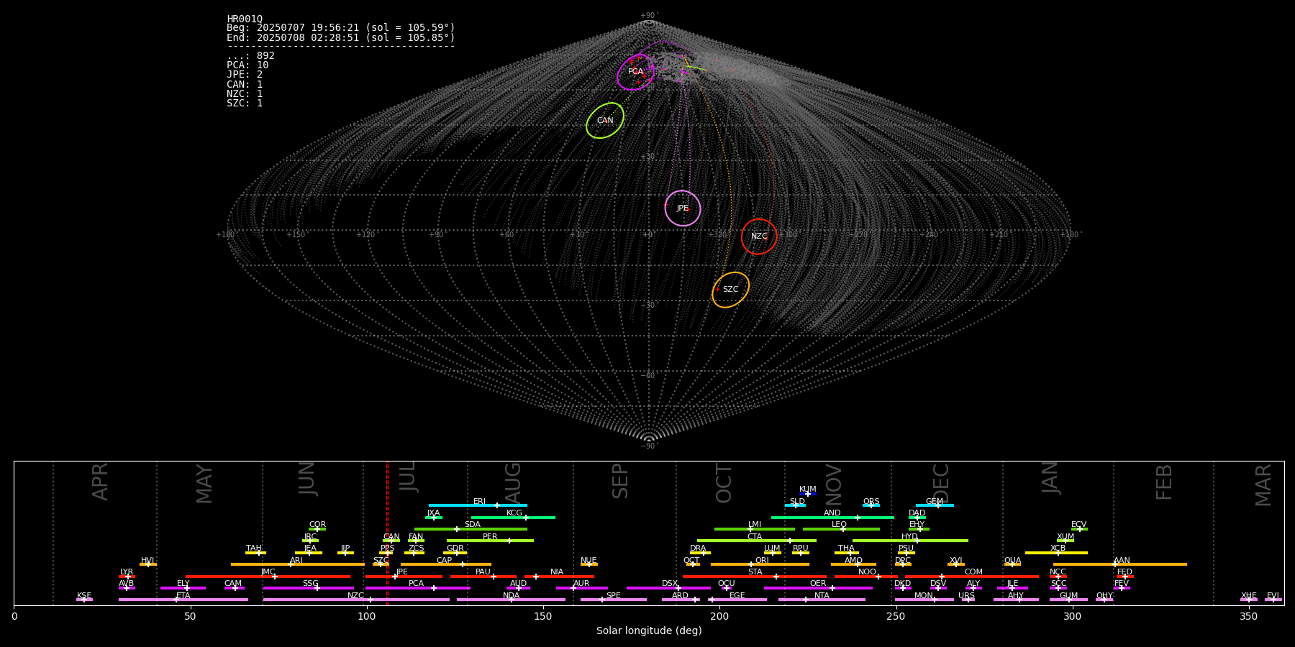Click the 'JPE: 2' count entry
Image resolution: width=1295 pixels, height=647 pixels.
pos(245,75)
